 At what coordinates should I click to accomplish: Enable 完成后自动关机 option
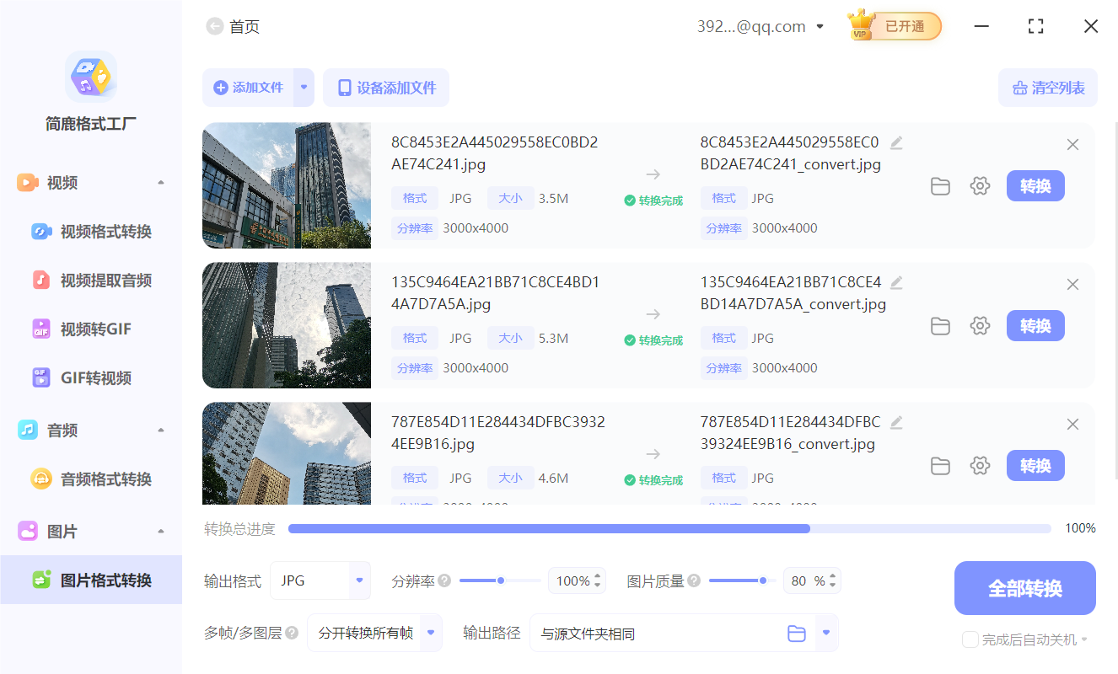point(970,639)
